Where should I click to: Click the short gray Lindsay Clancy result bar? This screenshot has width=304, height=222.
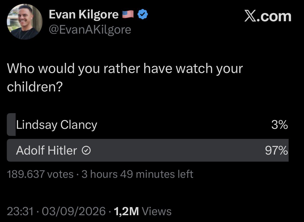tap(11, 125)
